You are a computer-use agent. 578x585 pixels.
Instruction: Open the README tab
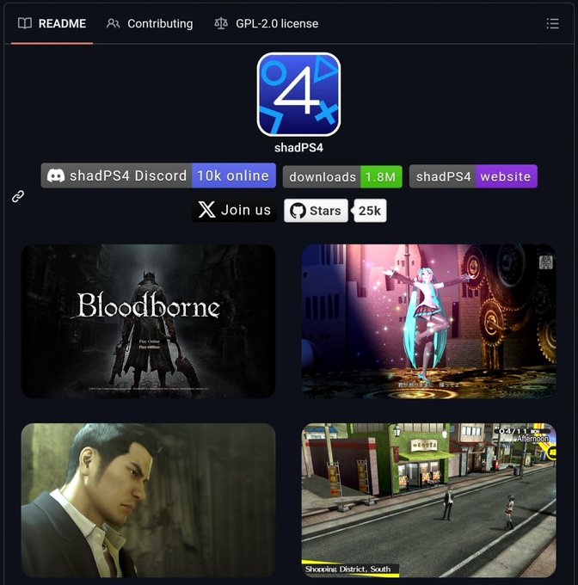[52, 23]
